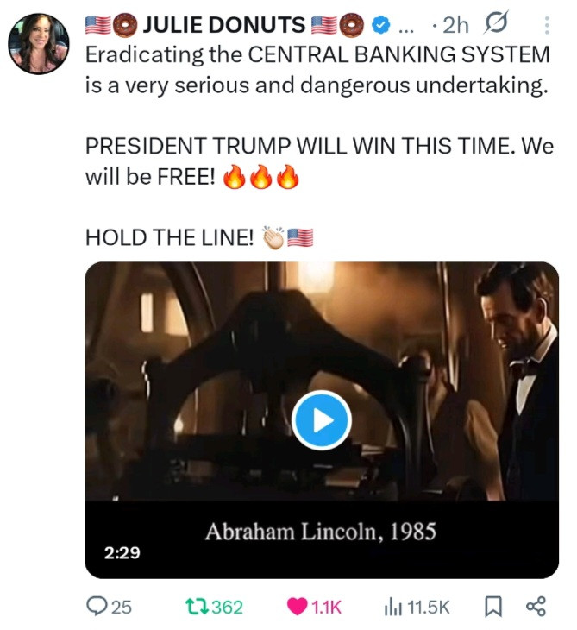
Task: Click the 2:29 video duration label
Action: pyautogui.click(x=122, y=552)
